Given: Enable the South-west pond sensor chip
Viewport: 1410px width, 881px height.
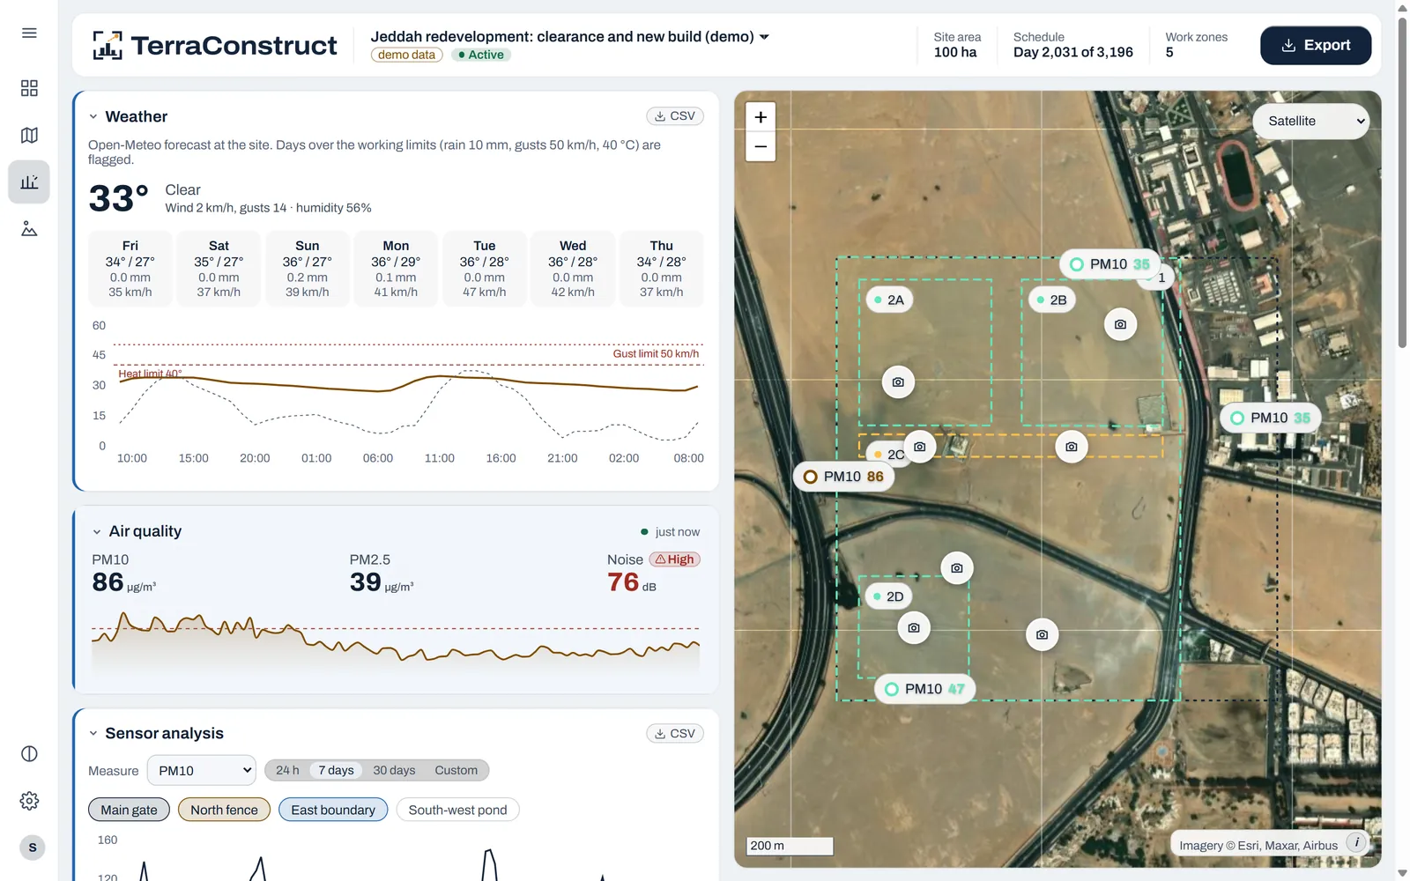Looking at the screenshot, I should (x=457, y=810).
